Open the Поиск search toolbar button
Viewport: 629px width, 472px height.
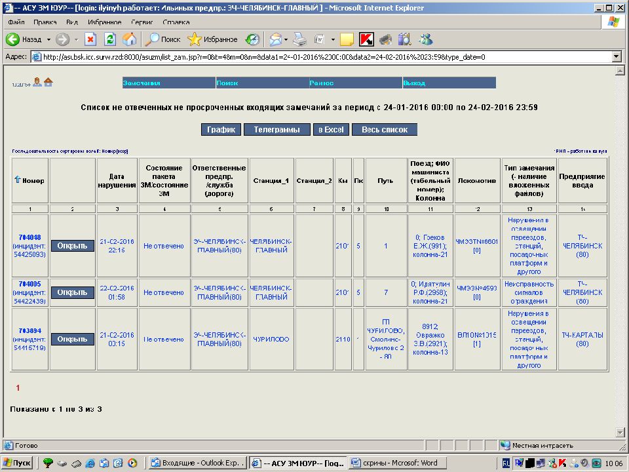(x=162, y=39)
